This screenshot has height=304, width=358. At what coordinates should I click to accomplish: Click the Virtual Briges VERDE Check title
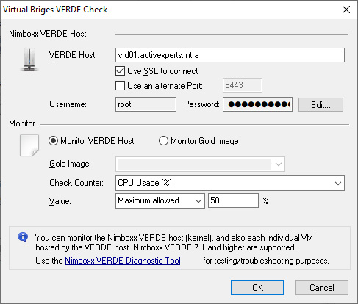point(55,10)
